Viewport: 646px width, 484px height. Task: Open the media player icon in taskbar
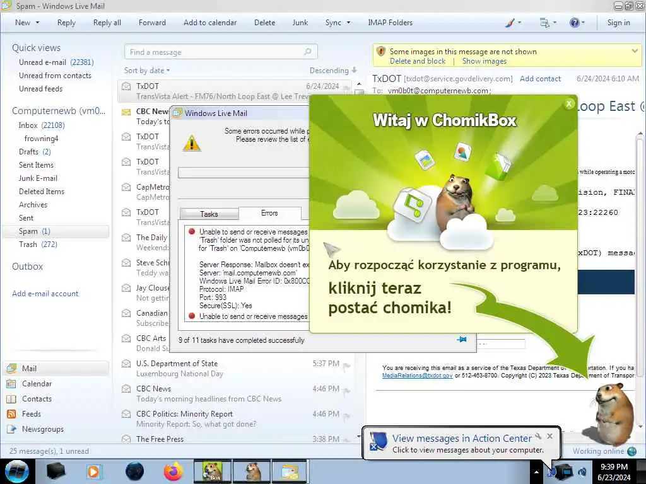pyautogui.click(x=94, y=471)
